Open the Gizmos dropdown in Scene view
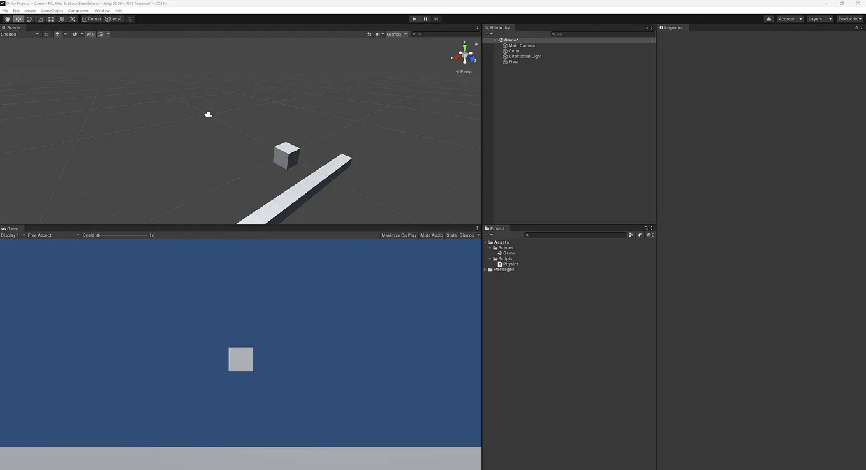This screenshot has width=866, height=470. 397,34
